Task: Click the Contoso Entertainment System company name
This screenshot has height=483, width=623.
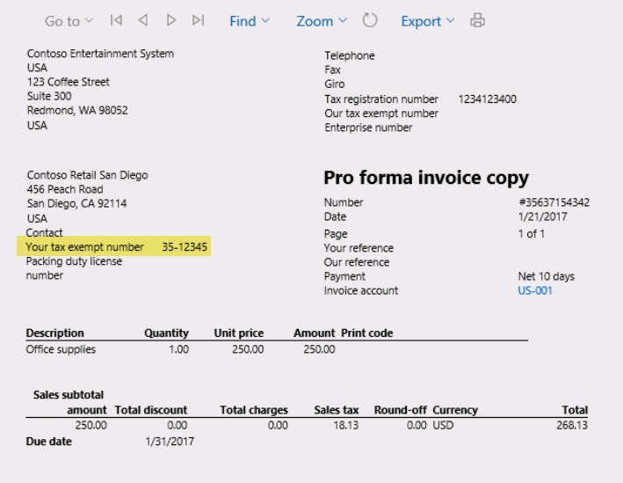Action: coord(100,54)
